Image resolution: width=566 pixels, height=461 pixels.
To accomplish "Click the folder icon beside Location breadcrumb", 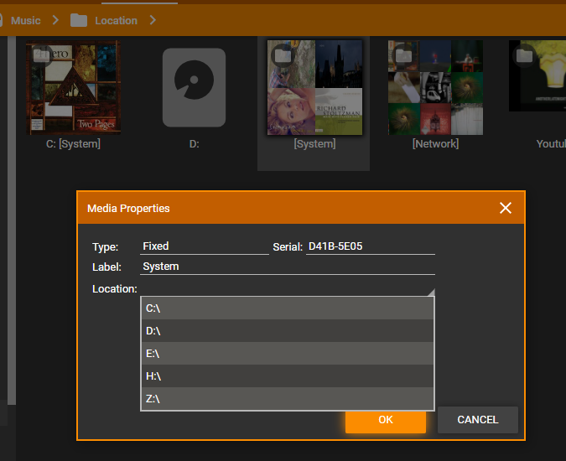I will coord(79,20).
